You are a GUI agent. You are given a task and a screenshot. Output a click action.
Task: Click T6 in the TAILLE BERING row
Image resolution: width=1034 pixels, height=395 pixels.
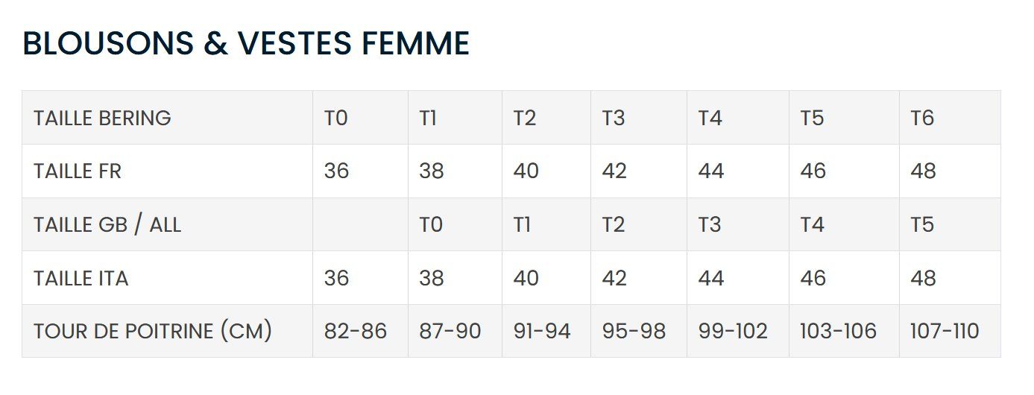(922, 118)
